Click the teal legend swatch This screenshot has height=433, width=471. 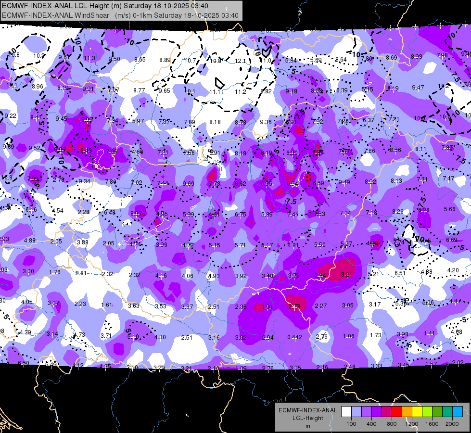point(447,412)
